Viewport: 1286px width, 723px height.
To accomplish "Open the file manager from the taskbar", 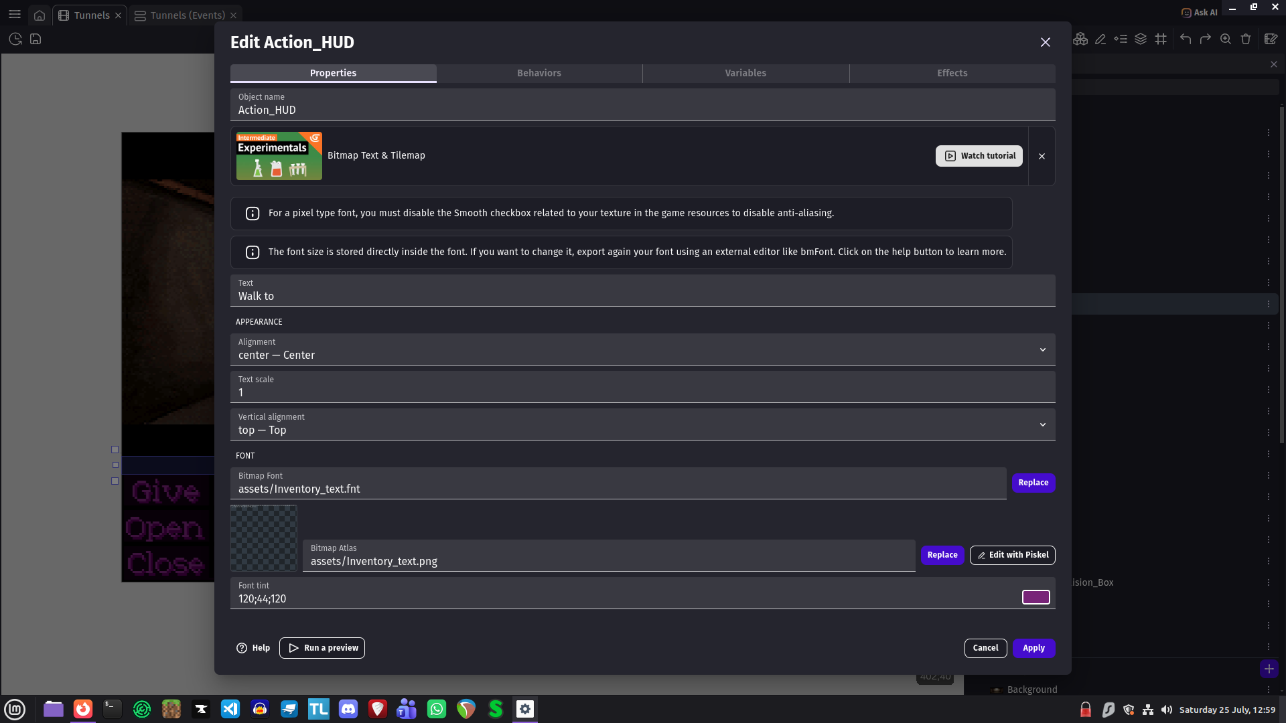I will pos(54,709).
